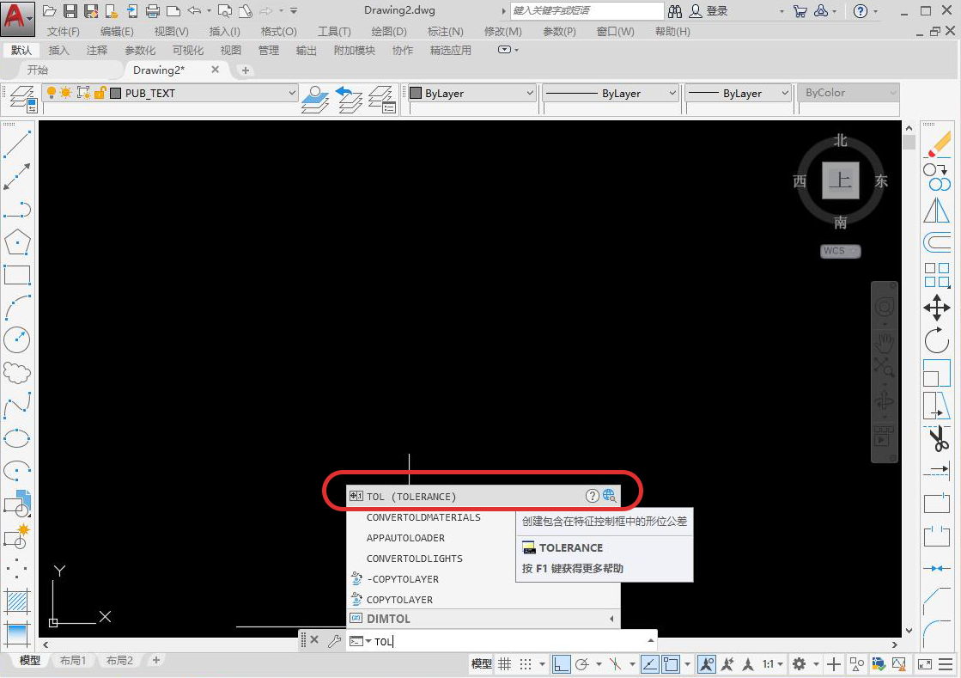Viewport: 961px width, 678px height.
Task: Select the Circle draw tool
Action: coord(17,339)
